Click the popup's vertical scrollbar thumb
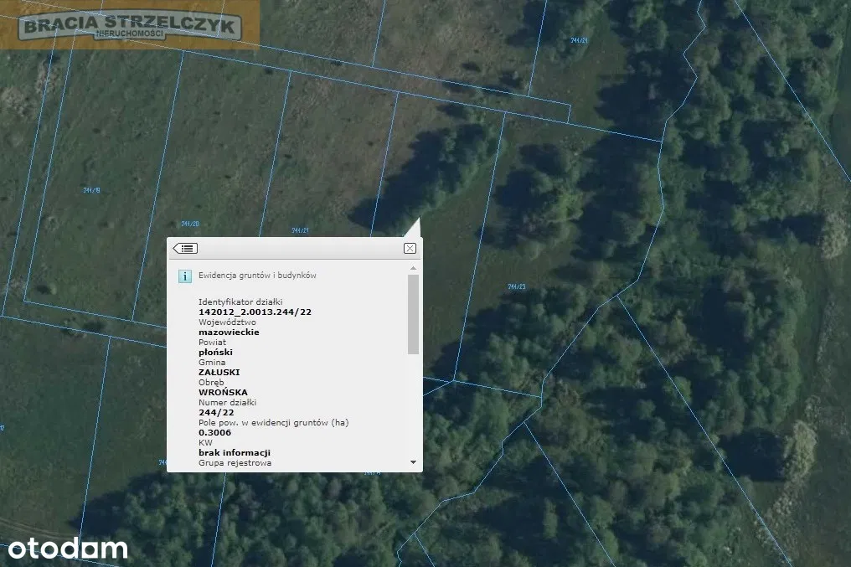 pos(413,314)
